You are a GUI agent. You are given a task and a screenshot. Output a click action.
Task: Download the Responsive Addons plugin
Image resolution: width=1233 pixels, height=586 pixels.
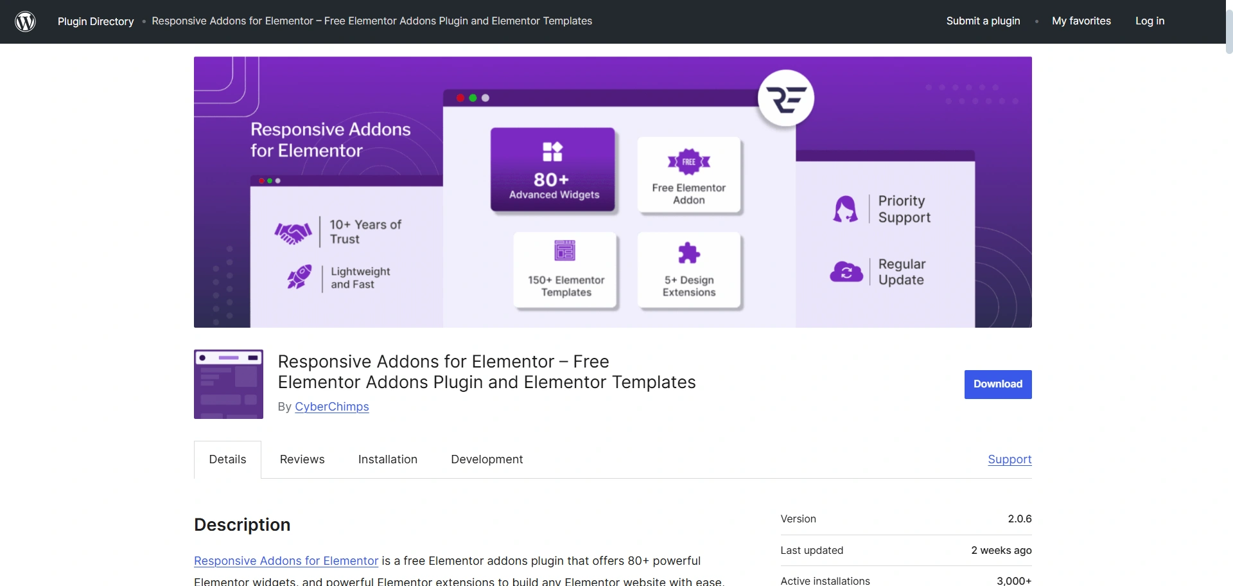pyautogui.click(x=998, y=384)
